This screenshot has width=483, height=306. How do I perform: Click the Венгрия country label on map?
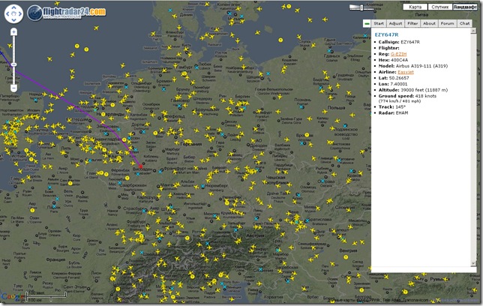(x=348, y=250)
